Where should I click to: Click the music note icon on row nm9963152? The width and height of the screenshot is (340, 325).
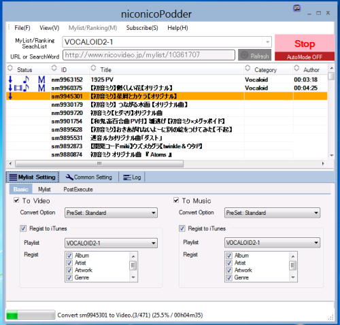(x=27, y=80)
